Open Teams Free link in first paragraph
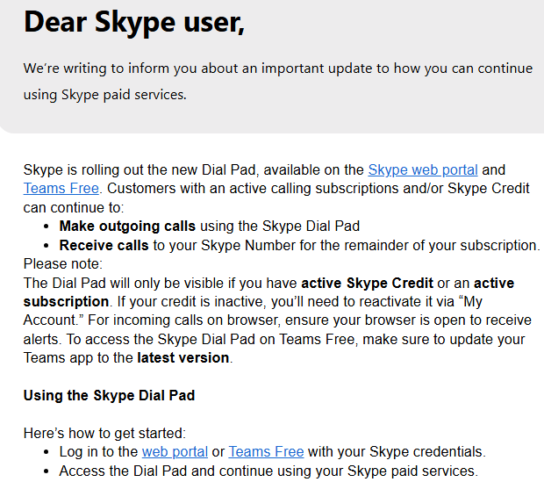 coord(61,188)
